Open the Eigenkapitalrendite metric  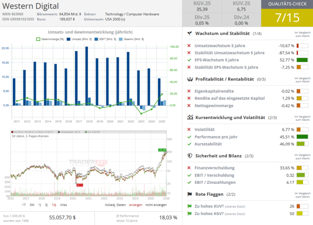(214, 91)
